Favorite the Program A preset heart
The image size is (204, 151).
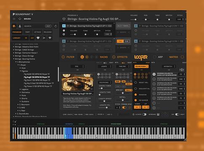(64, 19)
